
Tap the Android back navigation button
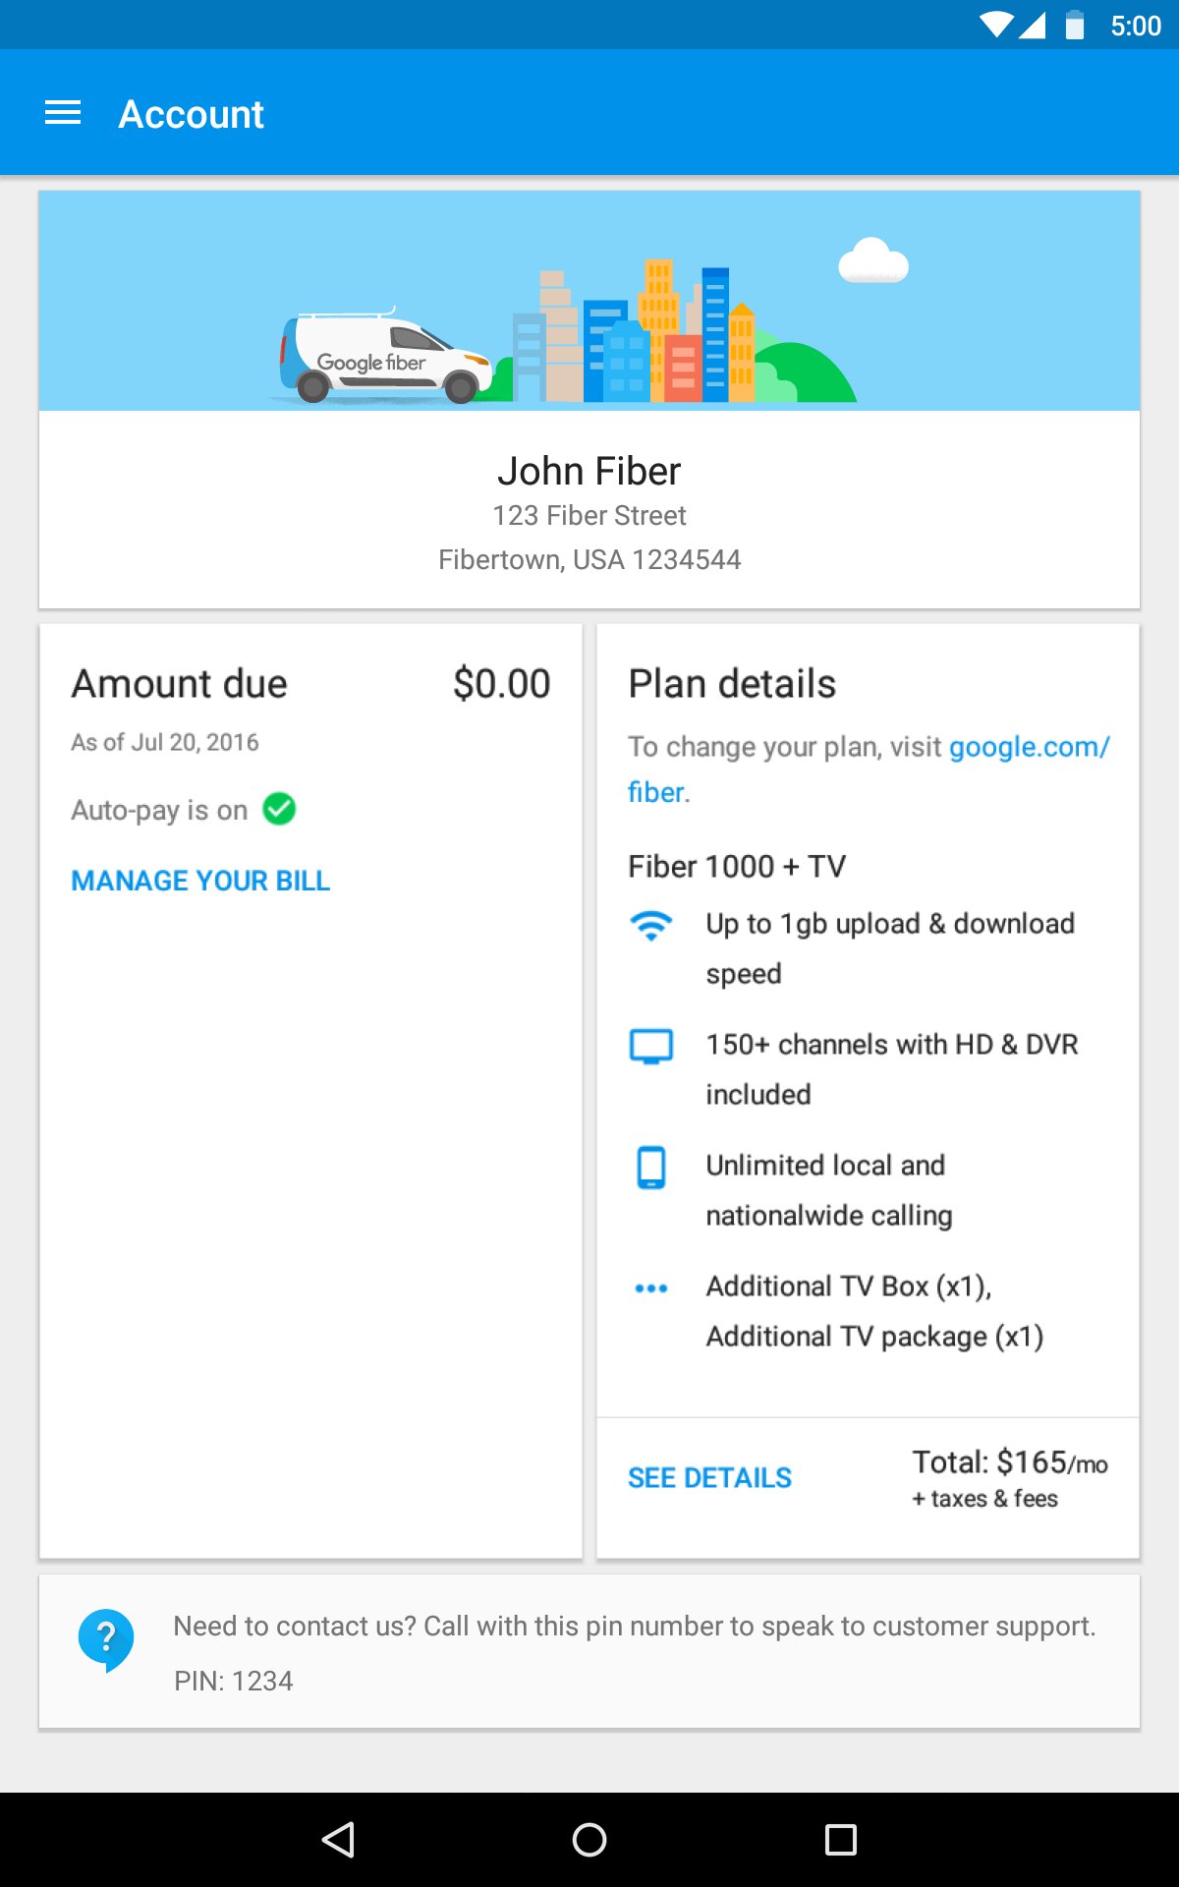pos(339,1839)
